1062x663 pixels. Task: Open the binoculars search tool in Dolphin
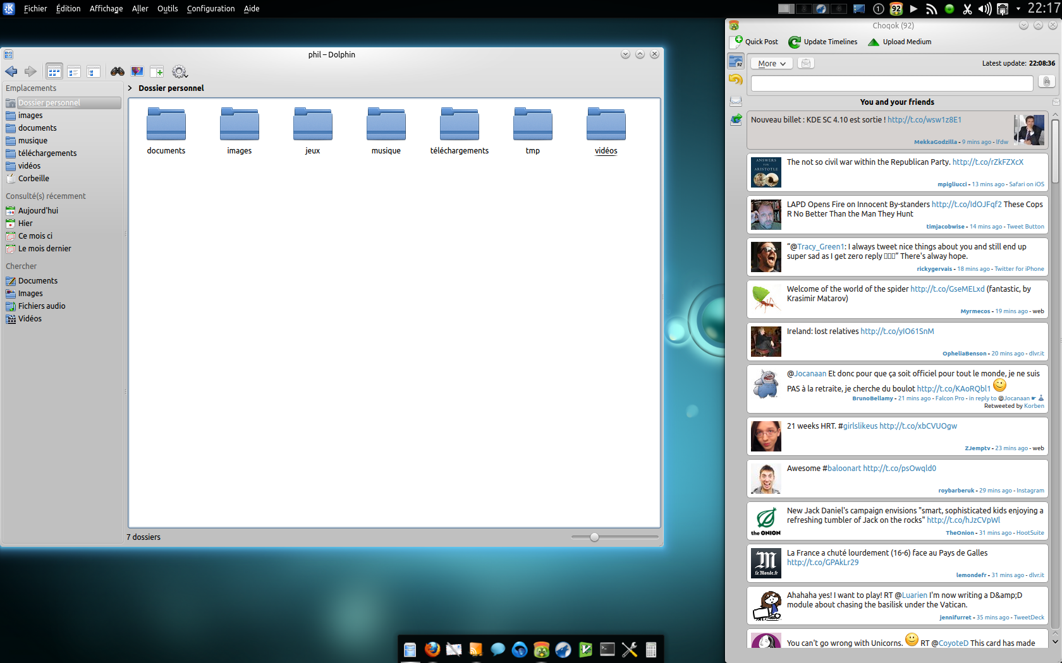pos(118,71)
